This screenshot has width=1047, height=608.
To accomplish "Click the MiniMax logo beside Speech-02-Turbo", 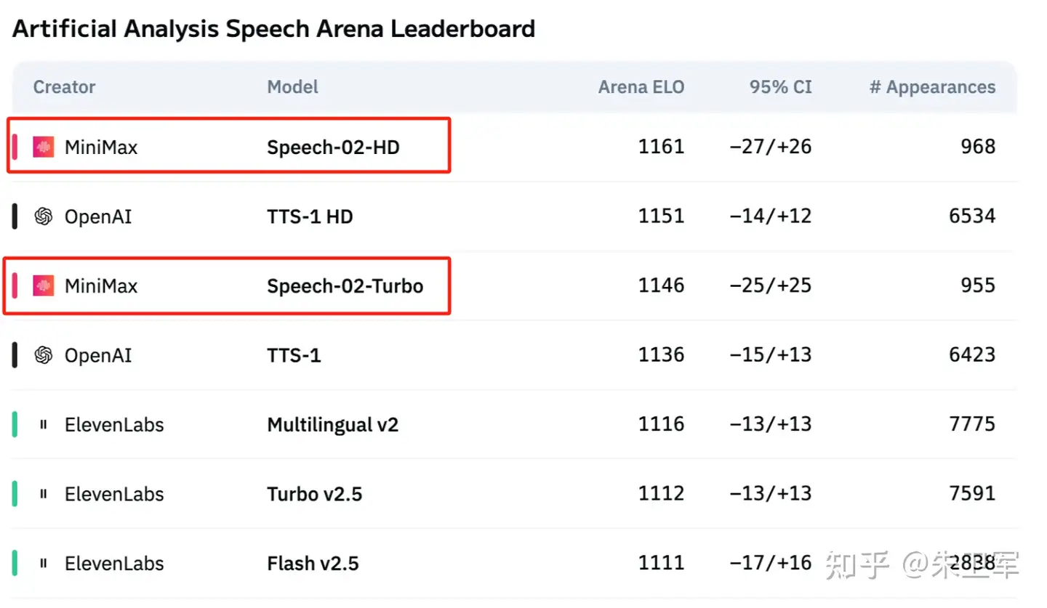I will click(44, 285).
